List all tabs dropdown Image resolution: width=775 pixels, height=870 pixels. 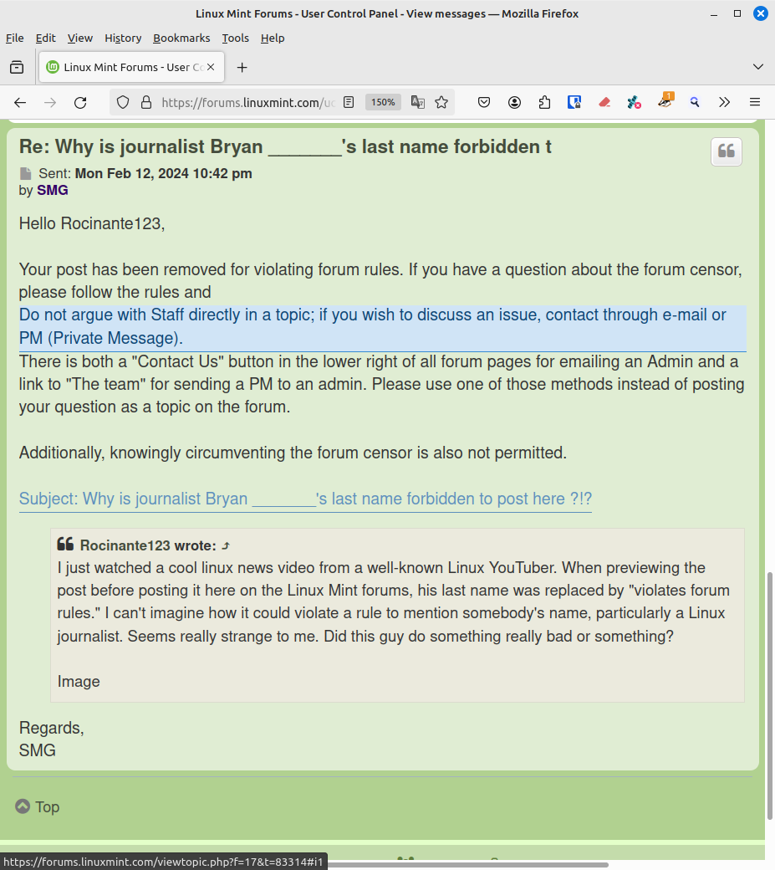757,67
